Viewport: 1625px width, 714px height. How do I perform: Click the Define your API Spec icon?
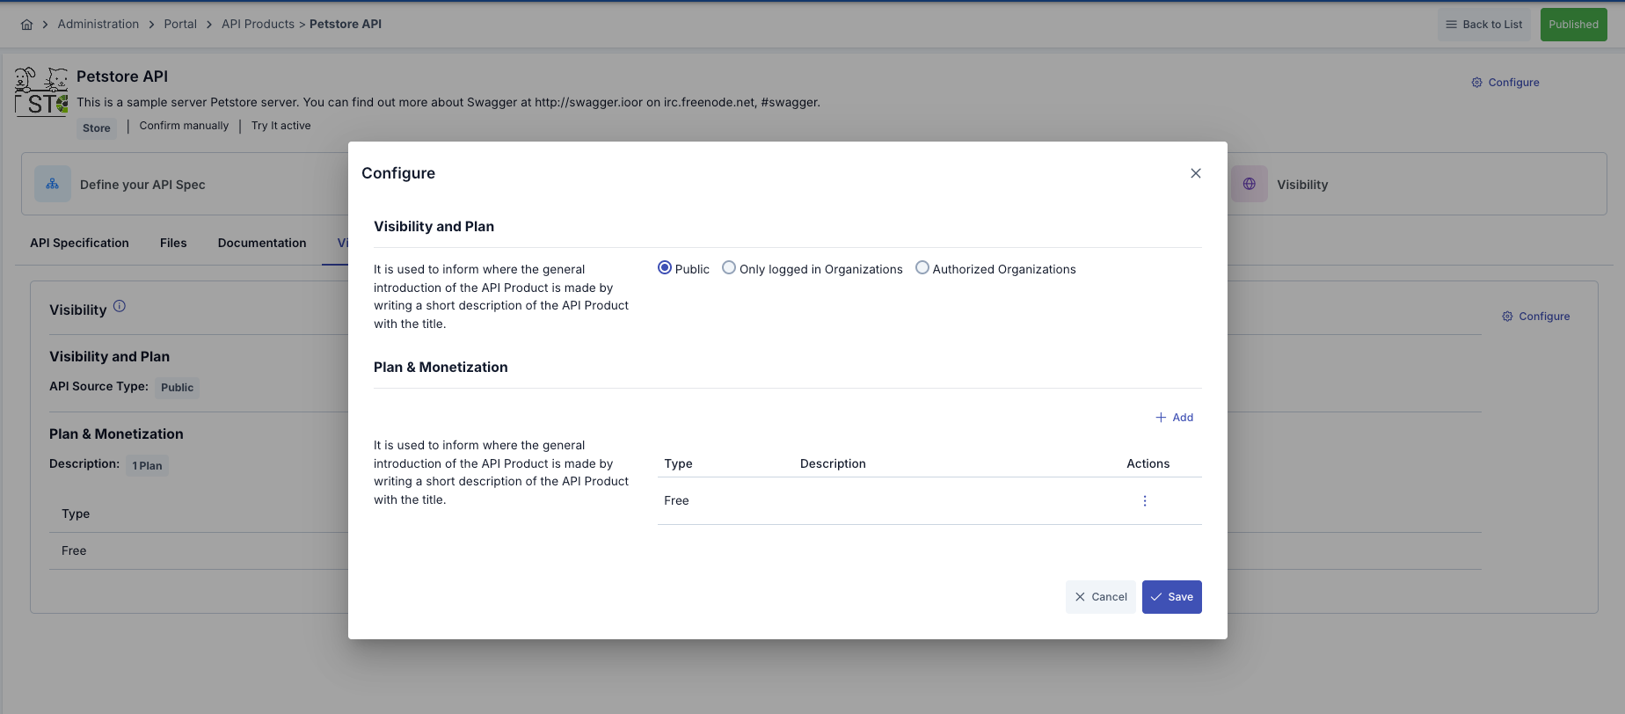[53, 185]
